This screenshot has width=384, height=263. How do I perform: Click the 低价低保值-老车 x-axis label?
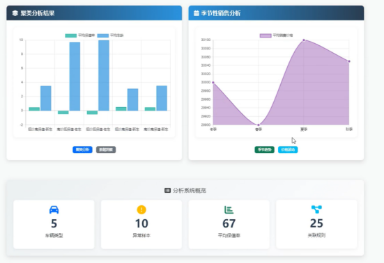[98, 129]
